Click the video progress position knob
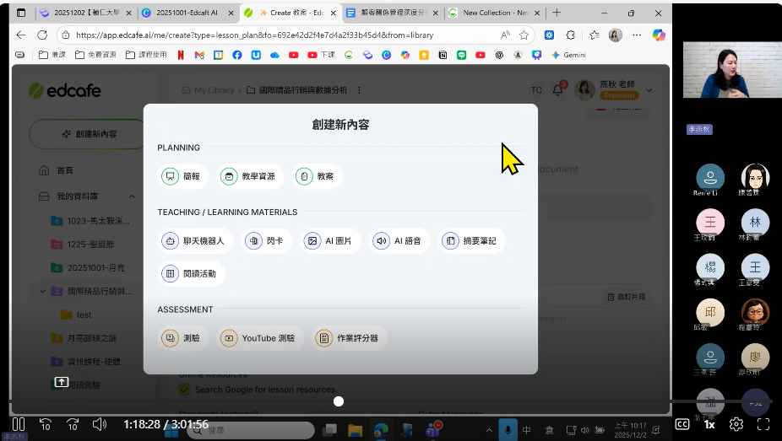The width and height of the screenshot is (782, 441). tap(339, 401)
